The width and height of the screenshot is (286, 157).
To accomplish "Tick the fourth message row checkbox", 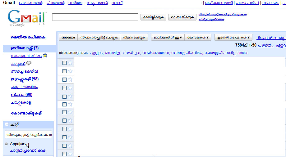I will coord(64,88).
